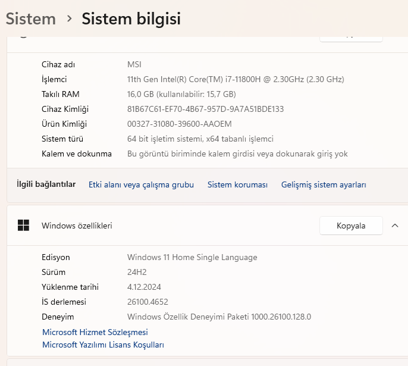Screen dimensions: 408x366
Task: Collapse the Windows özellikleri section chevron
Action: pos(395,226)
